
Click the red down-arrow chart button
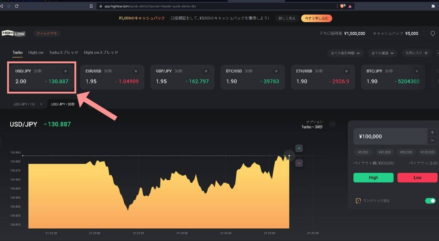[x=299, y=163]
